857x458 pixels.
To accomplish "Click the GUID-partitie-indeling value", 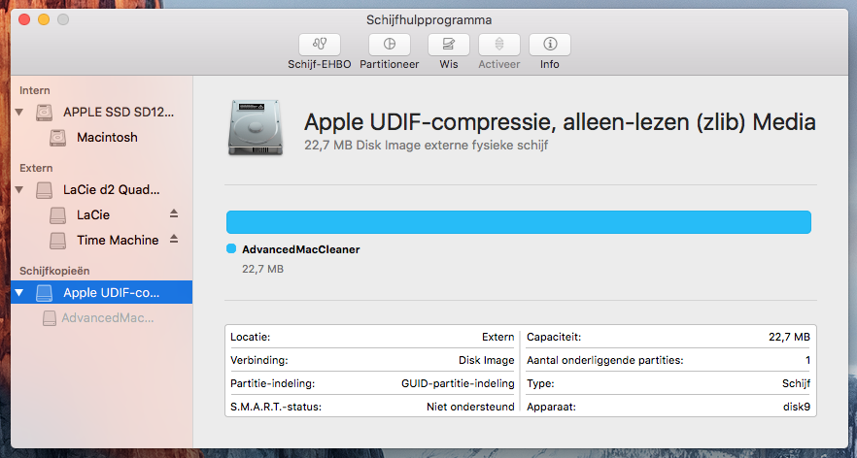I will pyautogui.click(x=458, y=383).
